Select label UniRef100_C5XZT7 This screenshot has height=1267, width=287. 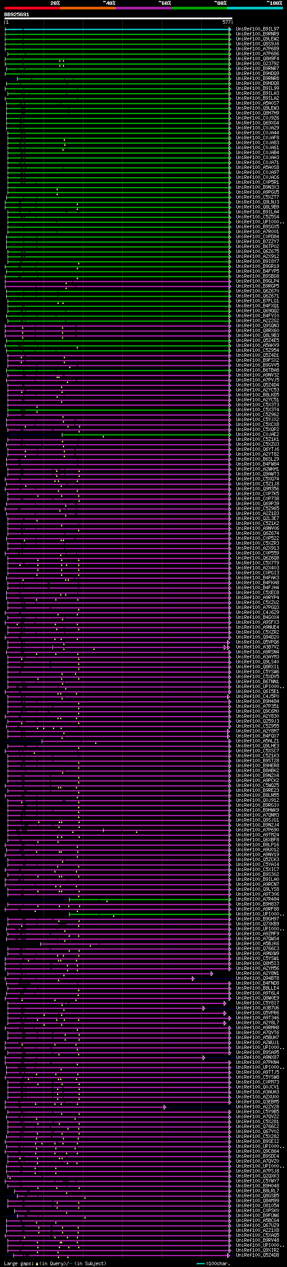[257, 197]
